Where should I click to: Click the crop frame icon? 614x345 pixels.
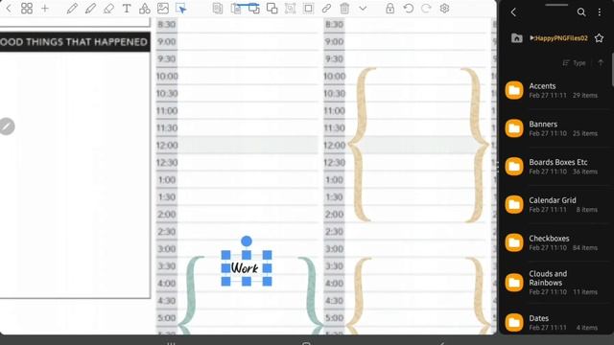(x=309, y=9)
